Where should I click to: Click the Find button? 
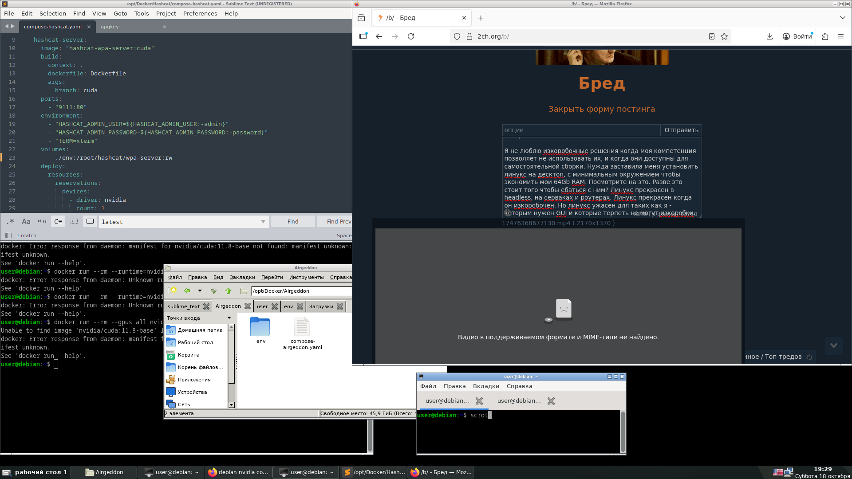(293, 222)
